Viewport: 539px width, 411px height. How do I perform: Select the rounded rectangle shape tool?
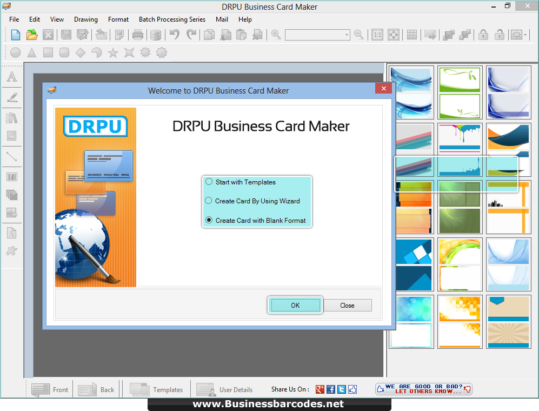click(x=64, y=52)
